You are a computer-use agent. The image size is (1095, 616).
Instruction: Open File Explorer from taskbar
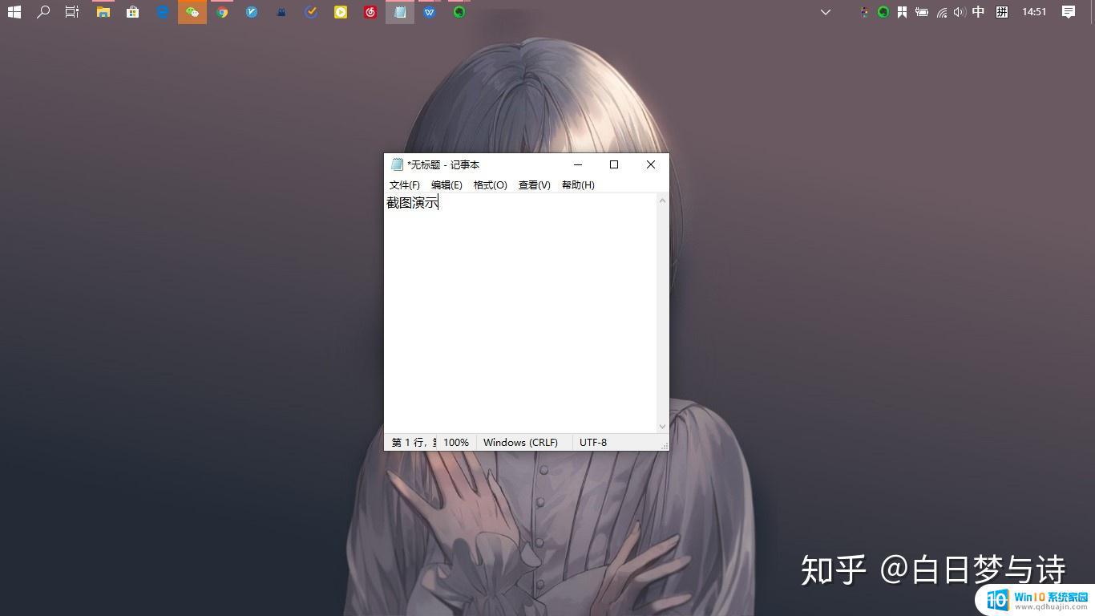[103, 12]
